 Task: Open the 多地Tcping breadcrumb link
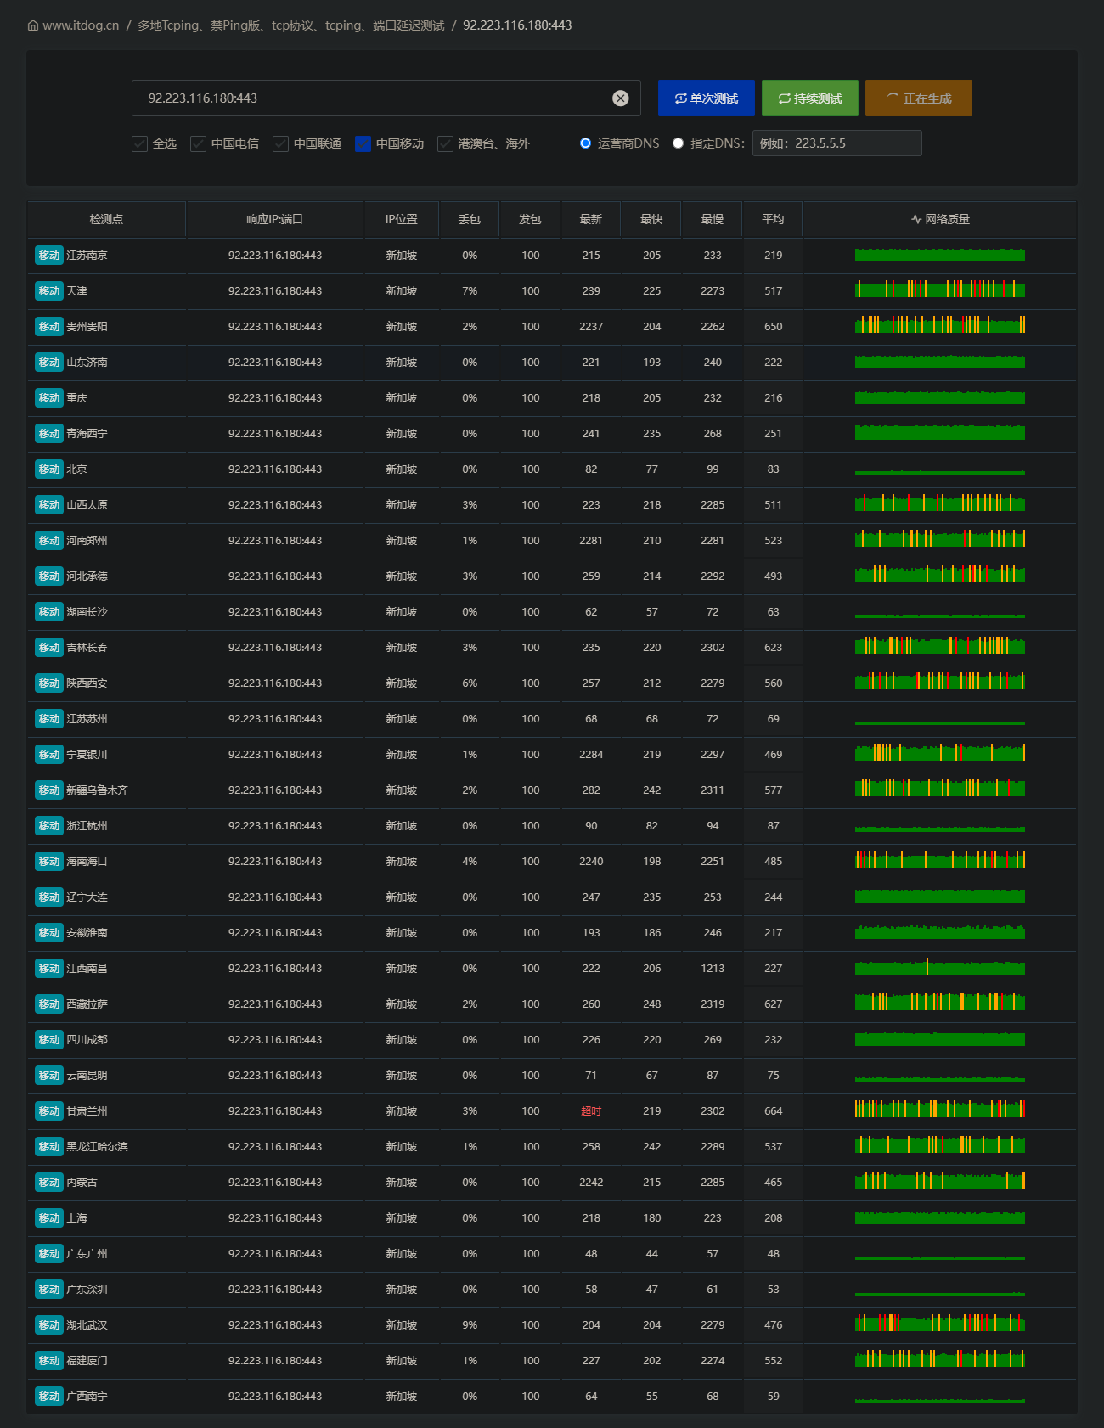tap(291, 25)
